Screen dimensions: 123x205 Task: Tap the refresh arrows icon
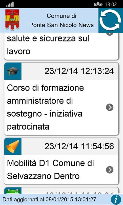[x=111, y=20]
